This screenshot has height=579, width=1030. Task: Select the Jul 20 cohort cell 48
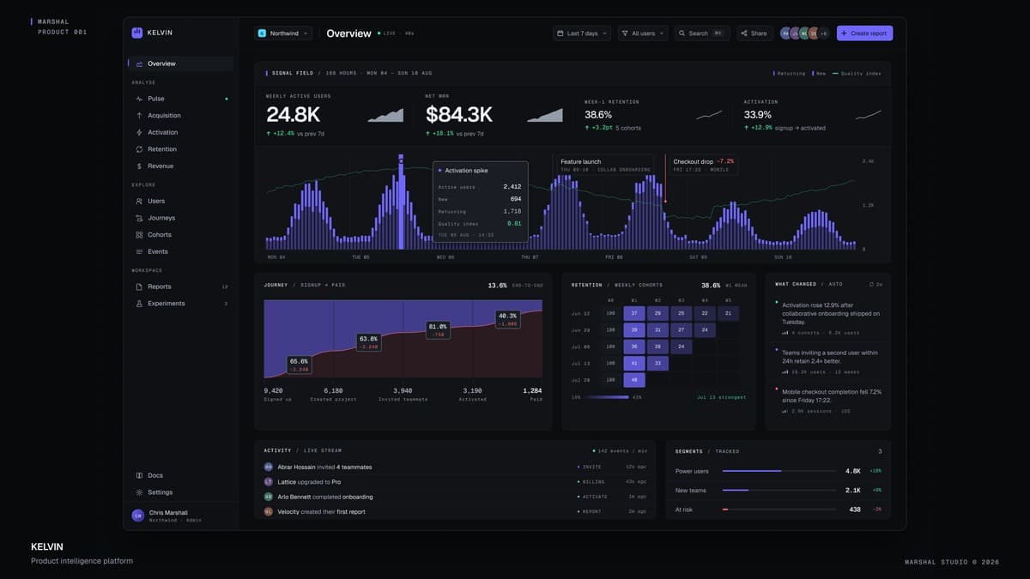(x=634, y=379)
